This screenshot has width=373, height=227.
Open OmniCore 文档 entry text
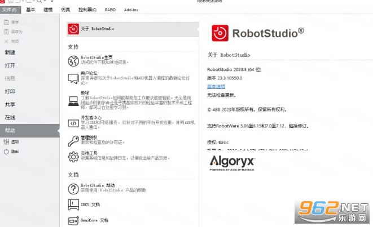click(x=94, y=220)
